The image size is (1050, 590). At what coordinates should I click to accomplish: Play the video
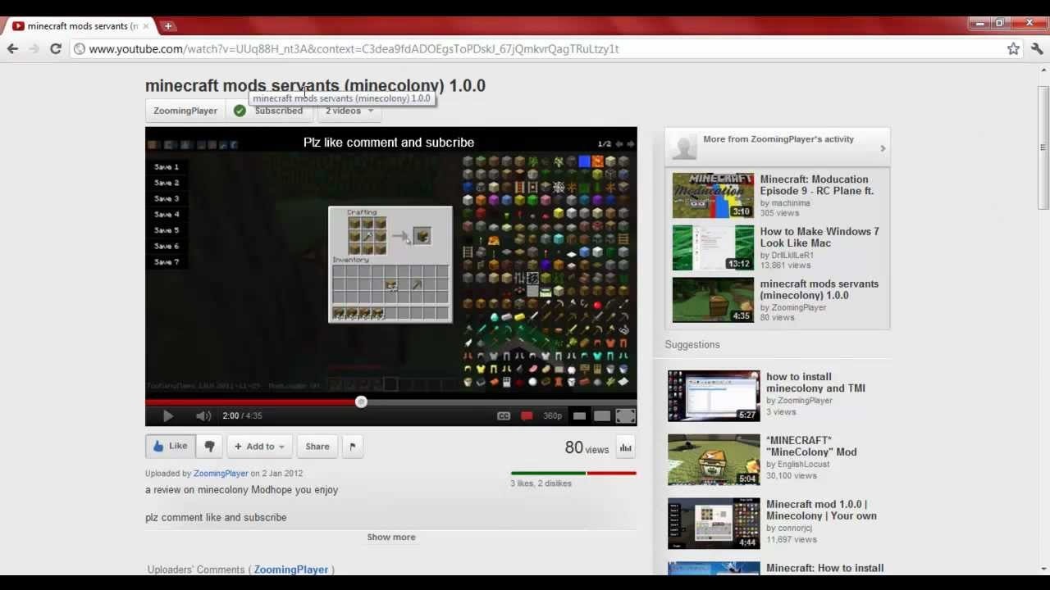(167, 416)
